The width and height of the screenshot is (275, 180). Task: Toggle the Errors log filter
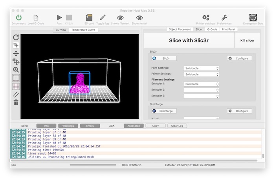point(90,126)
